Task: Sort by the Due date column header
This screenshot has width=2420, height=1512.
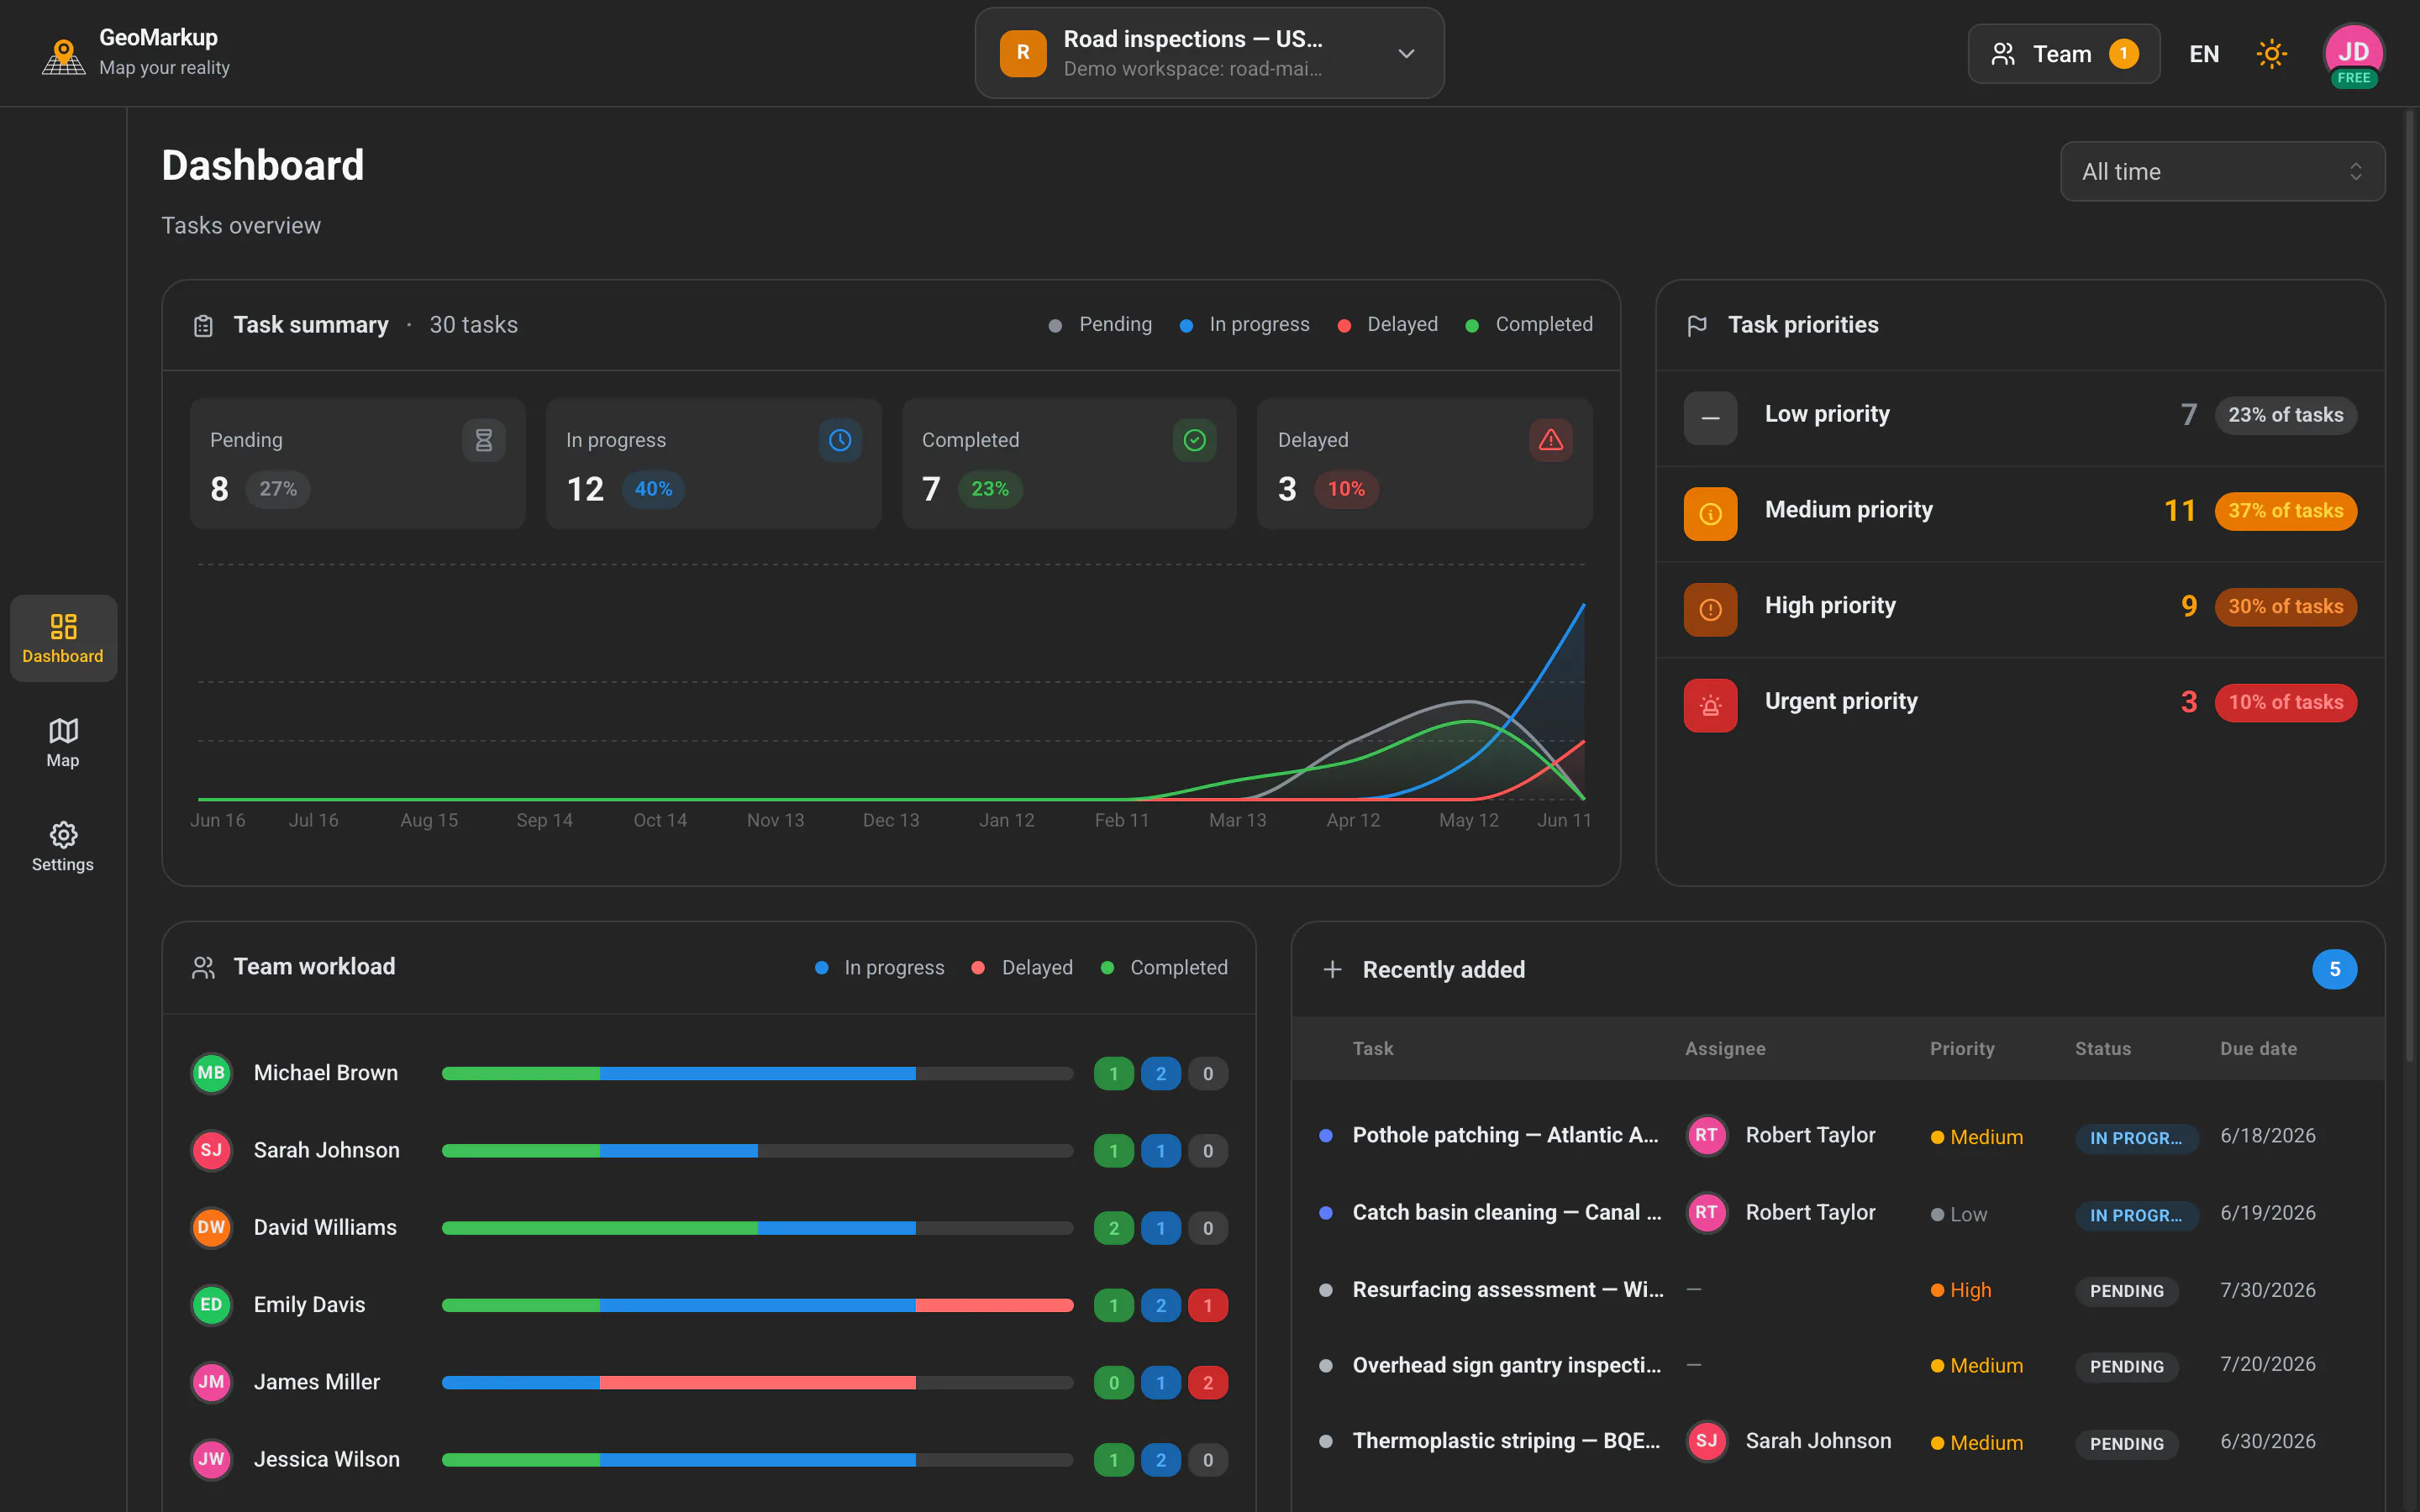Action: 2258,1049
